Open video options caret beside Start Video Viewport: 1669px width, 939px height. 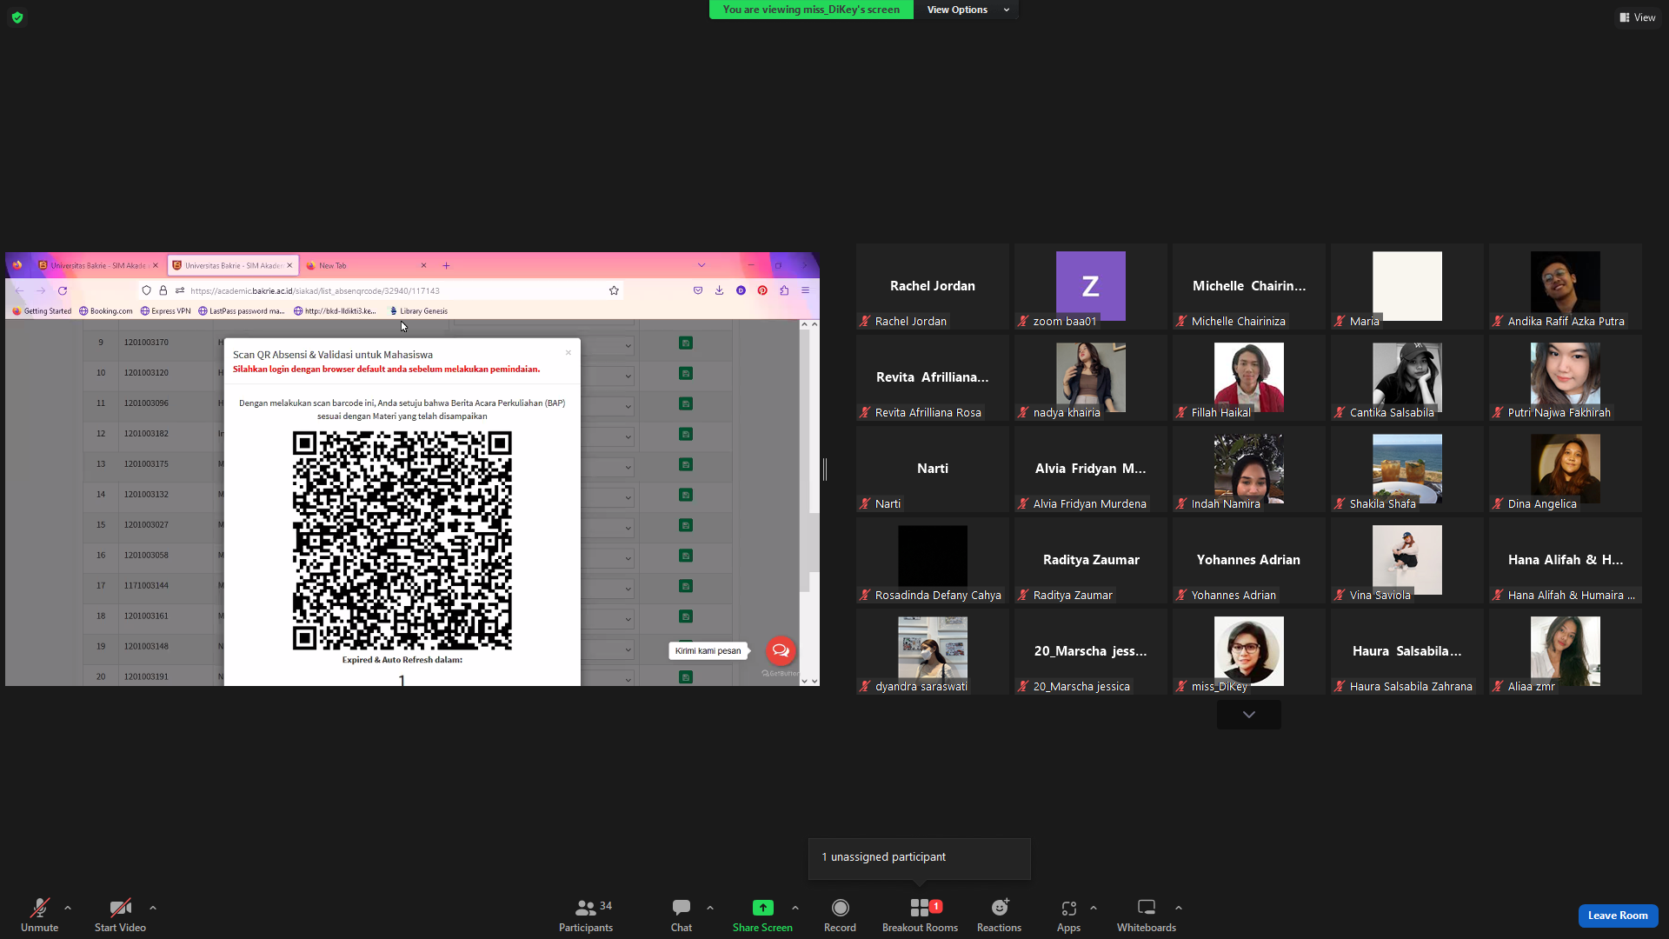pyautogui.click(x=153, y=908)
